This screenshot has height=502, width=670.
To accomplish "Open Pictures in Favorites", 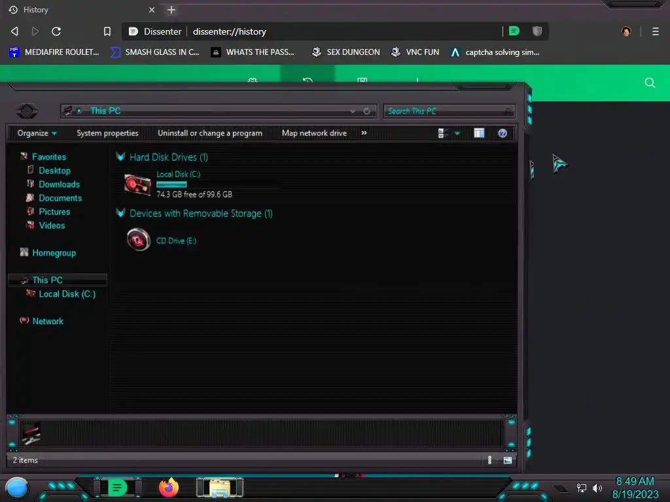I will pos(54,212).
